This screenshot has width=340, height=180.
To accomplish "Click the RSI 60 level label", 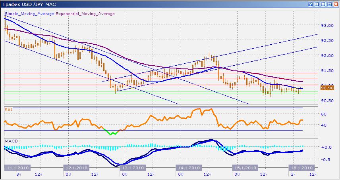I will click(x=323, y=114).
